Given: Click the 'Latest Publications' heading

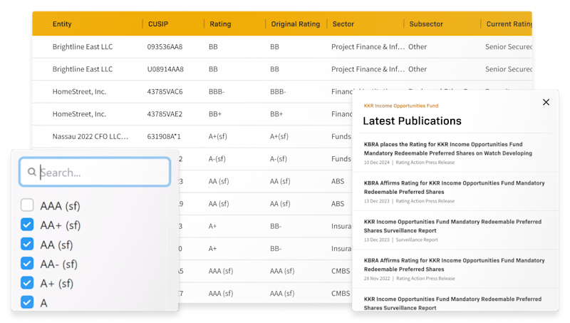Looking at the screenshot, I should tap(413, 121).
